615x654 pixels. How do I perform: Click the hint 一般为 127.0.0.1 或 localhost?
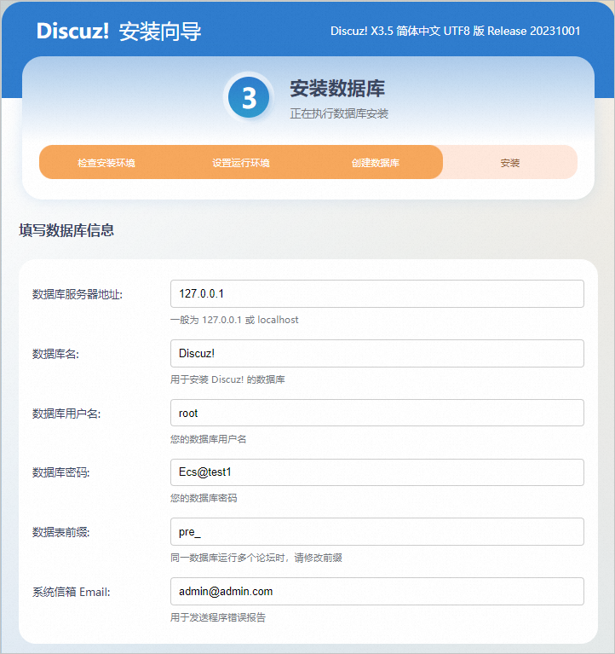coord(234,321)
